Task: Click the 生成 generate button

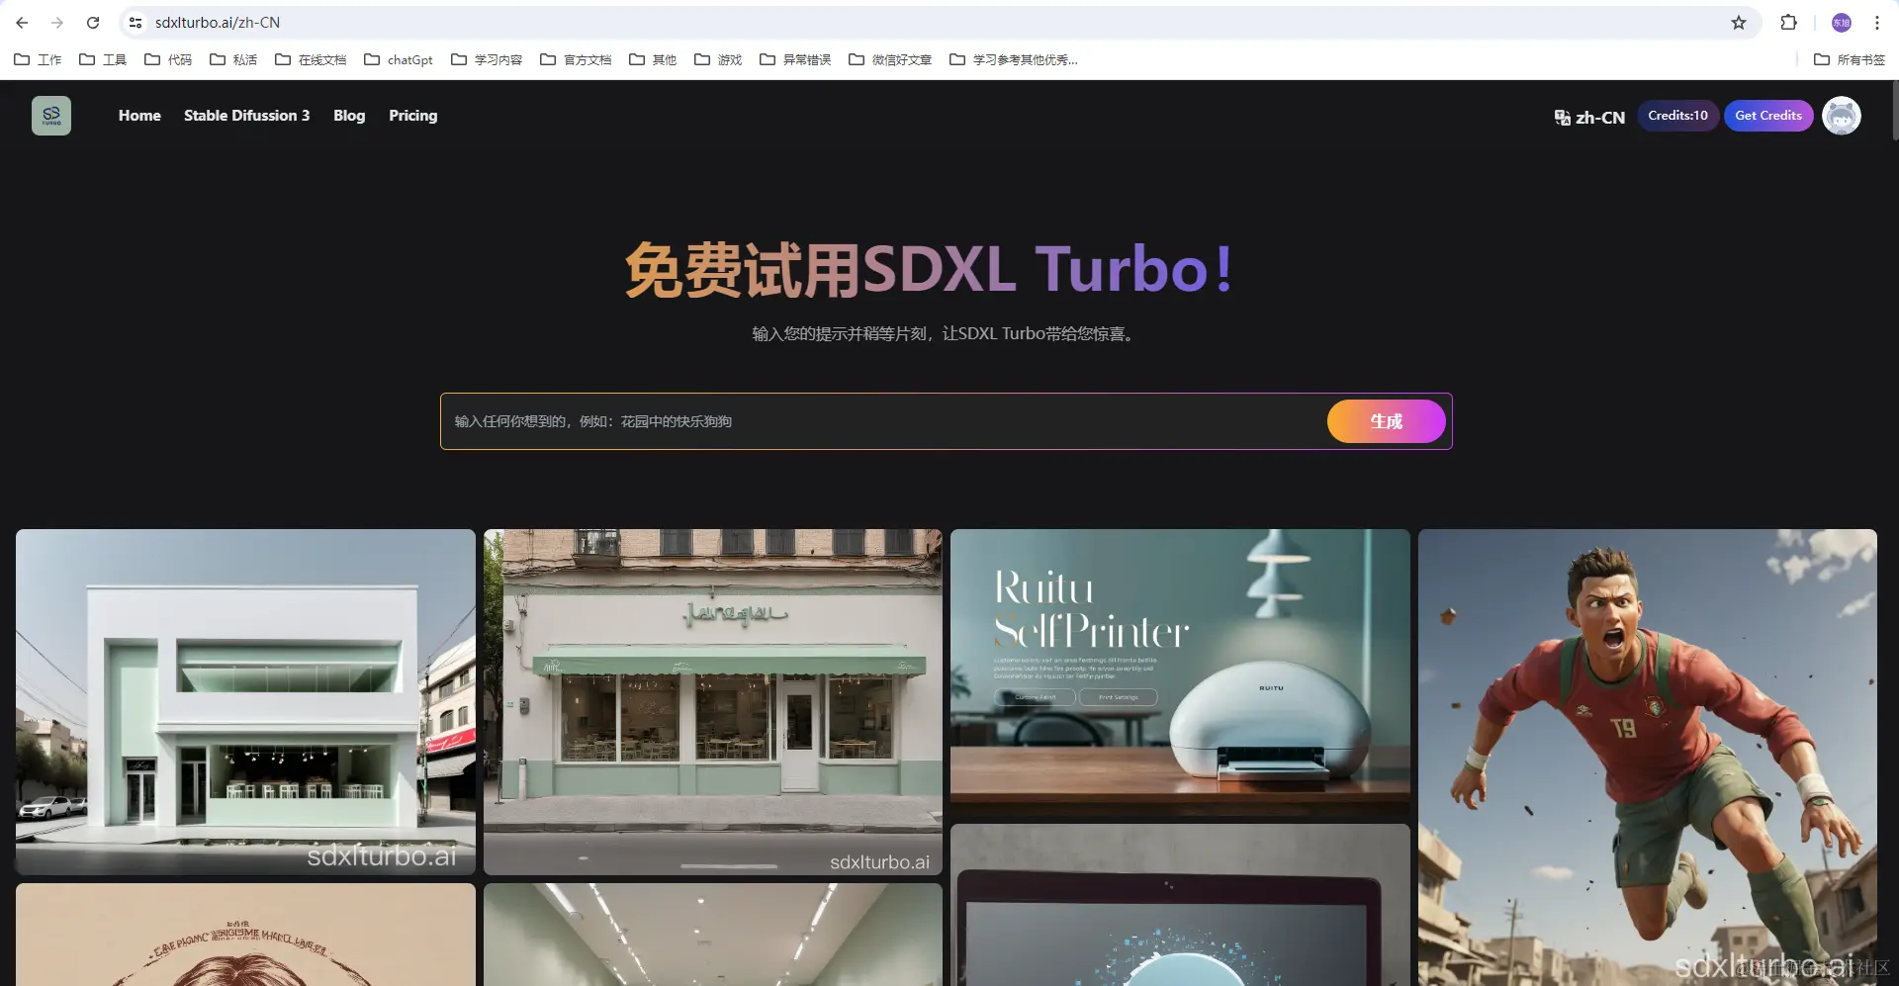Action: point(1386,421)
